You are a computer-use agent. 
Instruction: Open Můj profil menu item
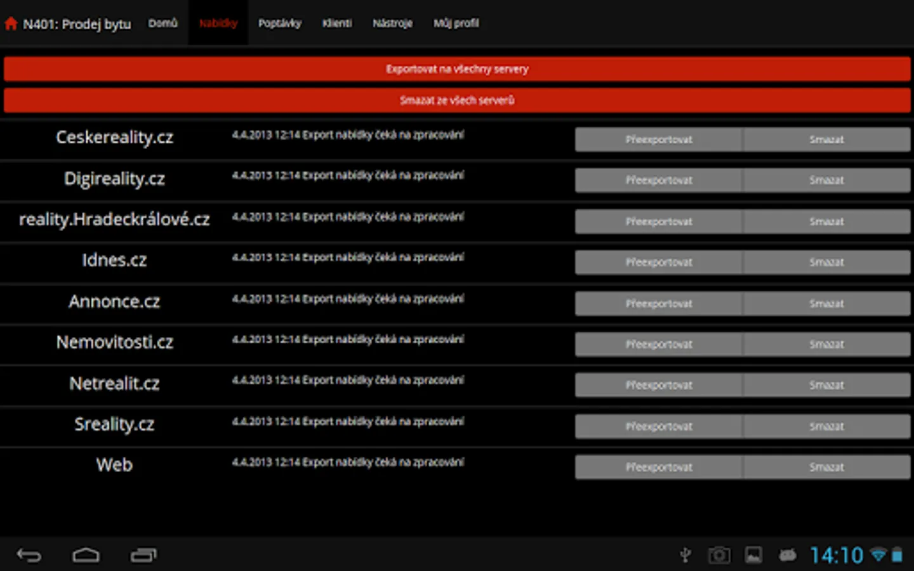tap(456, 23)
